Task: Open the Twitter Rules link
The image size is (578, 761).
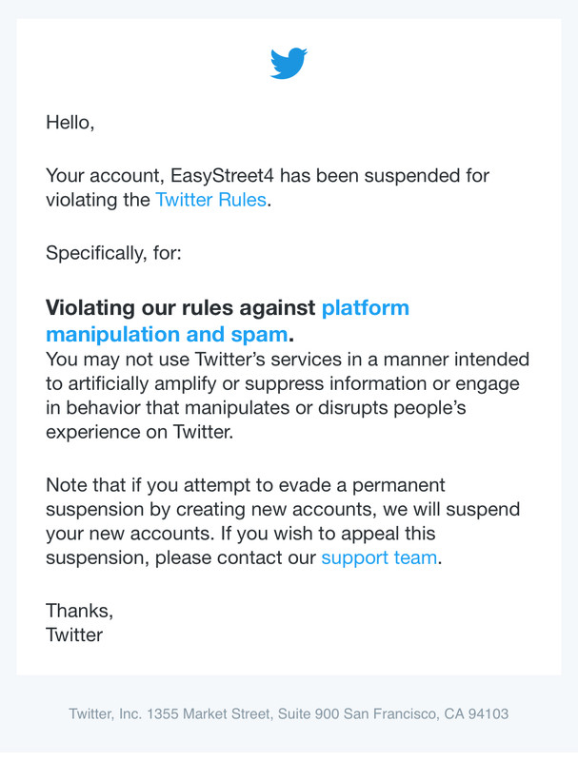Action: [210, 200]
